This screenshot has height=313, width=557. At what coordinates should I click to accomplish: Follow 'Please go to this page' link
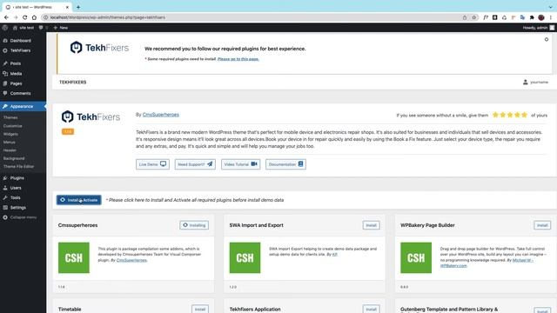pyautogui.click(x=238, y=59)
